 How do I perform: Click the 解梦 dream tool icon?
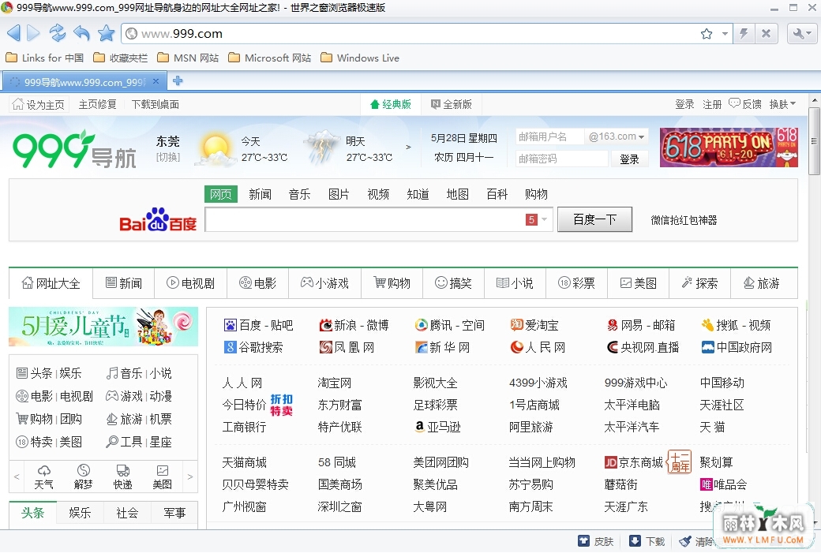[x=83, y=476]
